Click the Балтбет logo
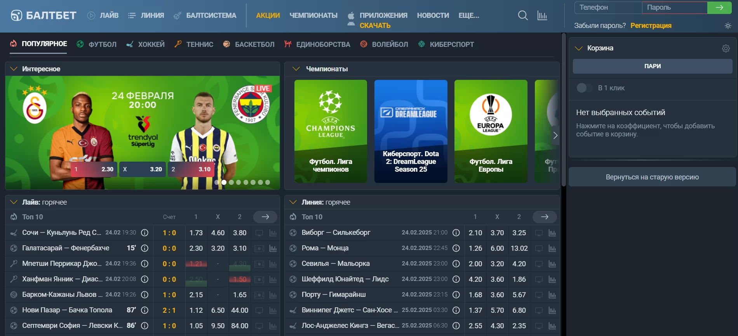Viewport: 738px width, 336px height. (x=44, y=16)
